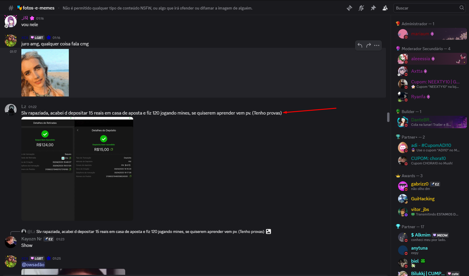Image resolution: width=469 pixels, height=276 pixels.
Task: Click the avatar on the 01:25 message
Action: pos(11,261)
